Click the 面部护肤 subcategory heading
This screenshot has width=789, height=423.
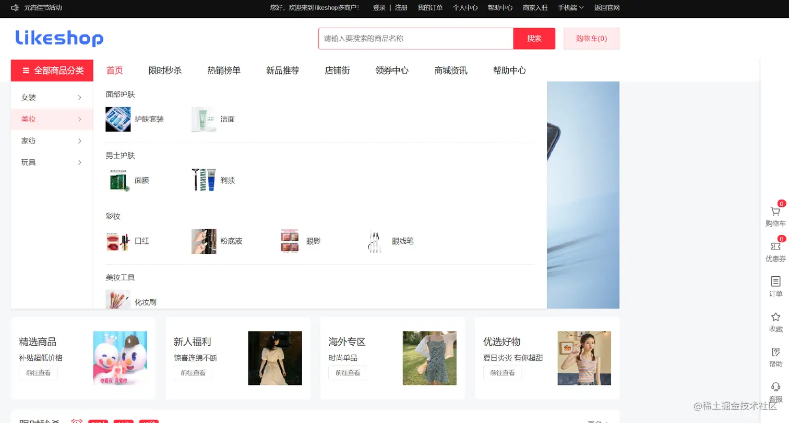pos(121,95)
